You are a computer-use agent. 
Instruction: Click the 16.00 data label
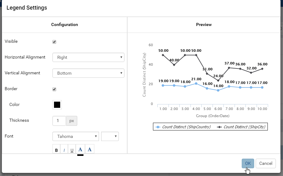[207, 84]
